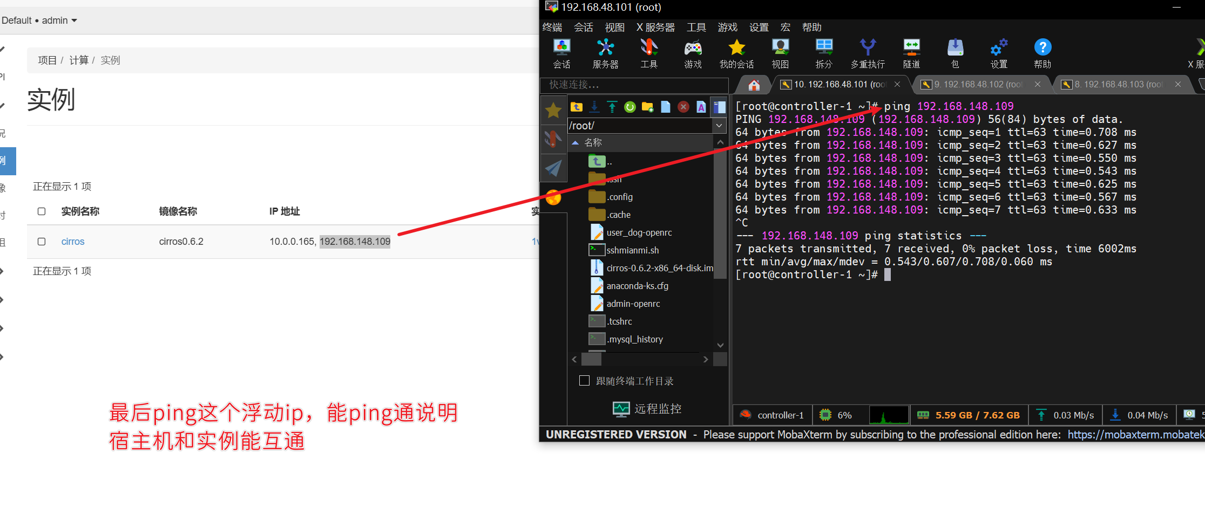This screenshot has width=1205, height=529.
Task: Click the file list horizontal scrollbar
Action: coord(640,359)
